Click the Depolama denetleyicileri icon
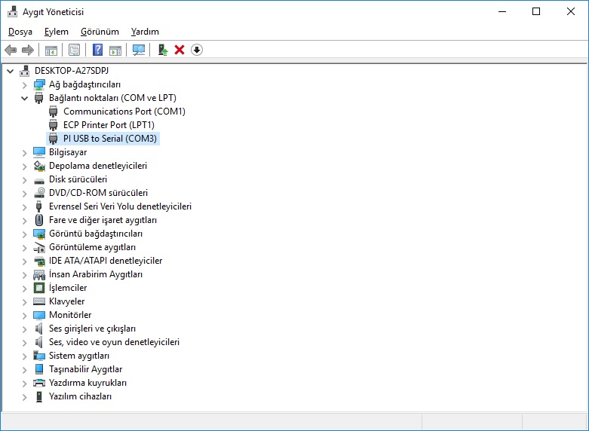589x431 pixels. tap(39, 166)
